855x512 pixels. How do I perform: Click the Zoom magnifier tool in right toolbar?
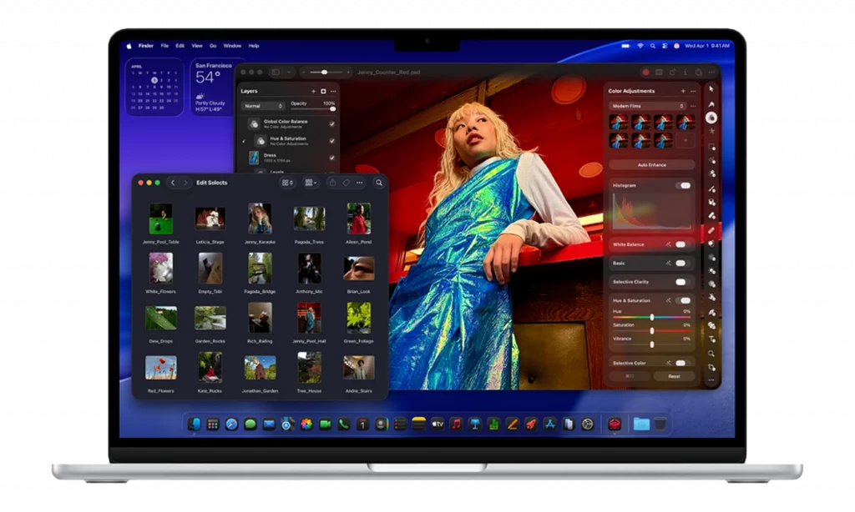coord(711,353)
